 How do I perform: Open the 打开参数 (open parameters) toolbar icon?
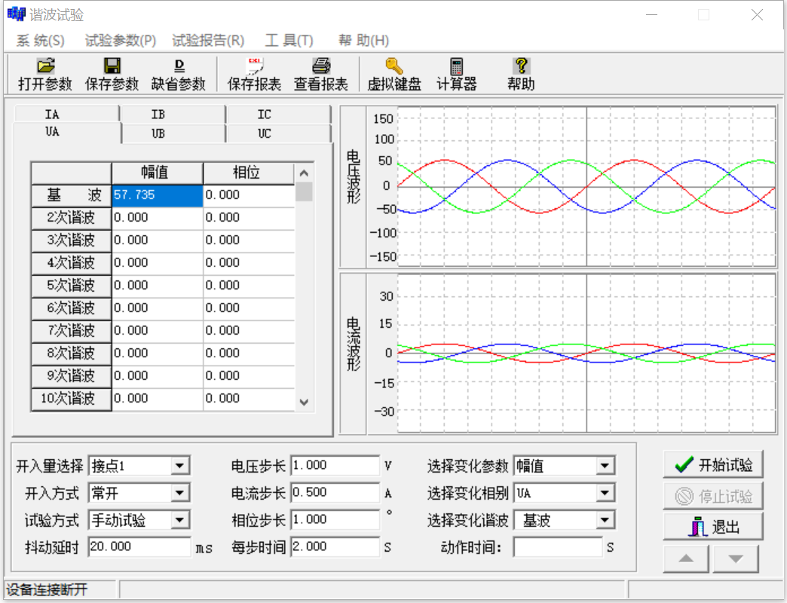44,74
